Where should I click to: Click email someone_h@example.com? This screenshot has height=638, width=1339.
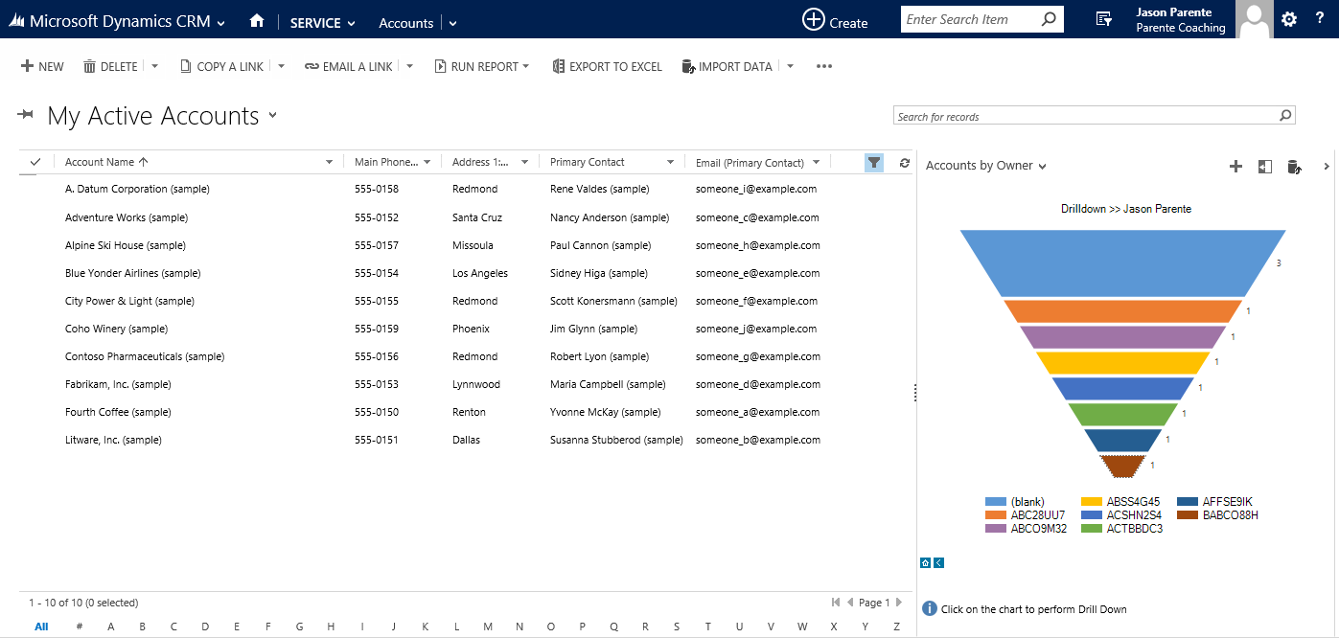click(757, 245)
